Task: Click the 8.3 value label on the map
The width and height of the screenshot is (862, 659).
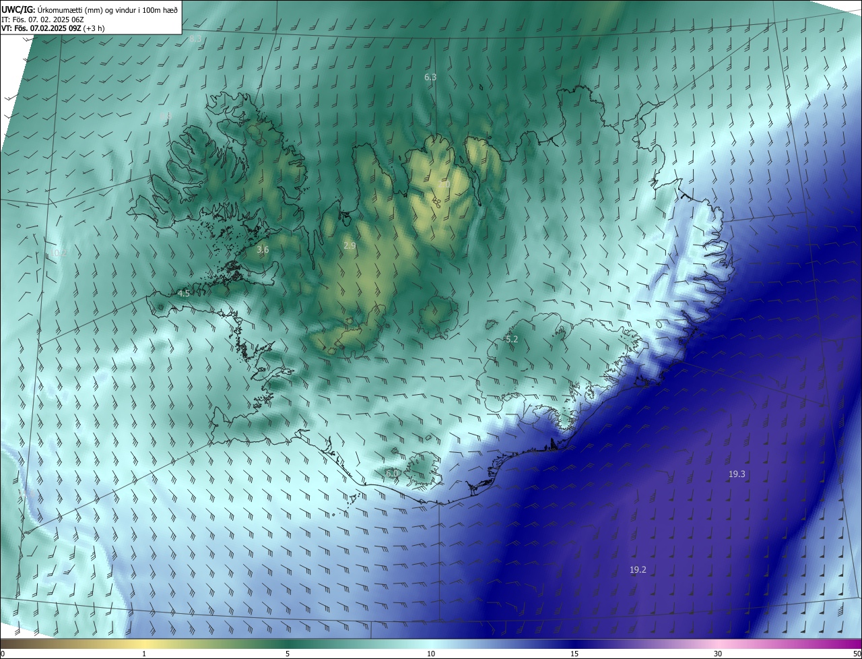Action: click(x=195, y=39)
